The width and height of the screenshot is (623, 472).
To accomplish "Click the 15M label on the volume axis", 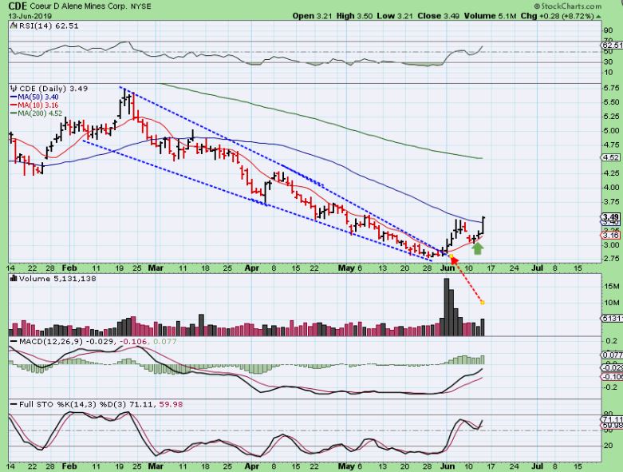I will (612, 286).
